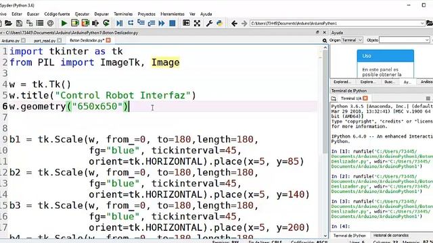Open the Depurar menu
The width and height of the screenshot is (433, 243).
tap(101, 13)
